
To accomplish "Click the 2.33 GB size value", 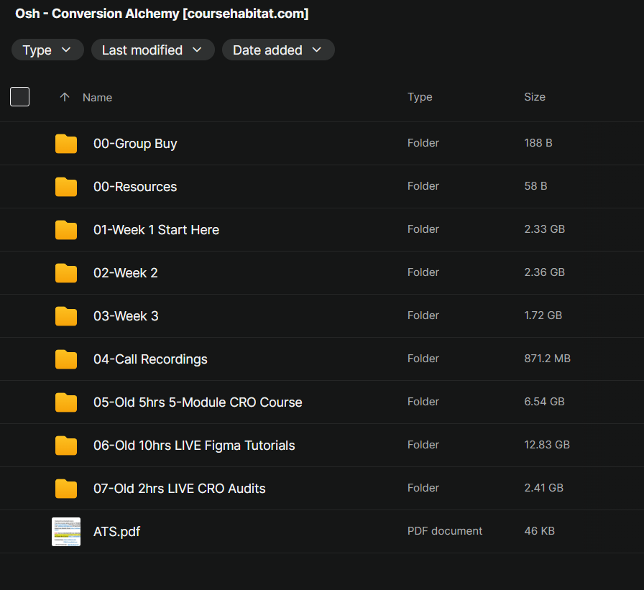I will click(x=544, y=229).
